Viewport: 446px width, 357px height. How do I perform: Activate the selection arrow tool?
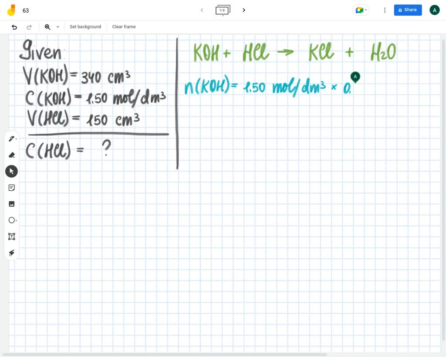point(11,171)
